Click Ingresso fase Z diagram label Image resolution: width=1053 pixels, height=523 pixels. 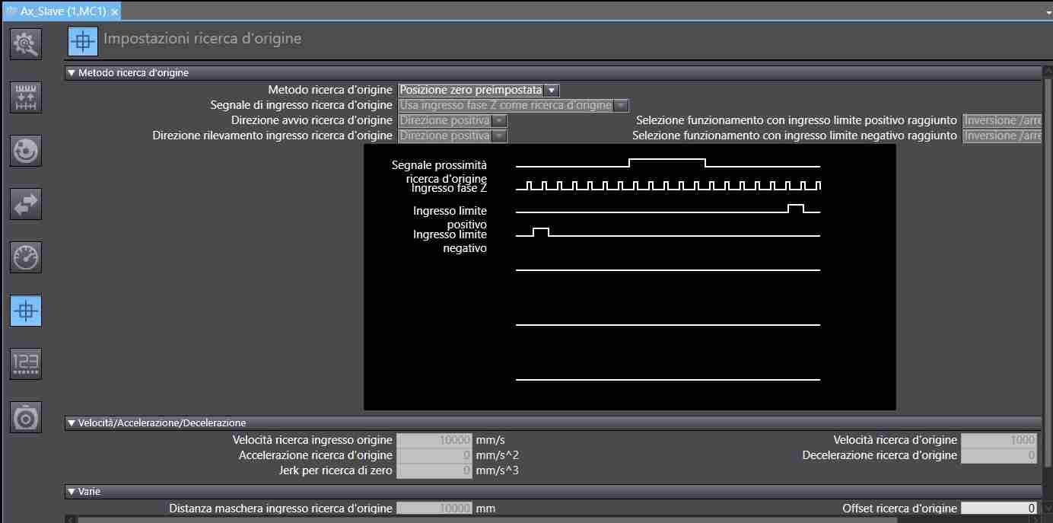click(x=449, y=188)
